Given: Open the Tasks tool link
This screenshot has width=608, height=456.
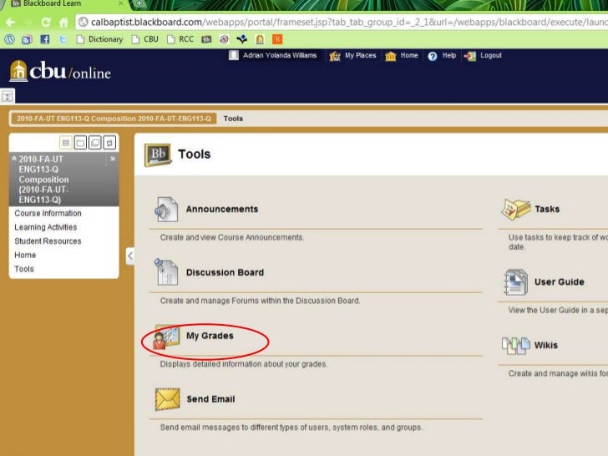Looking at the screenshot, I should (x=547, y=209).
